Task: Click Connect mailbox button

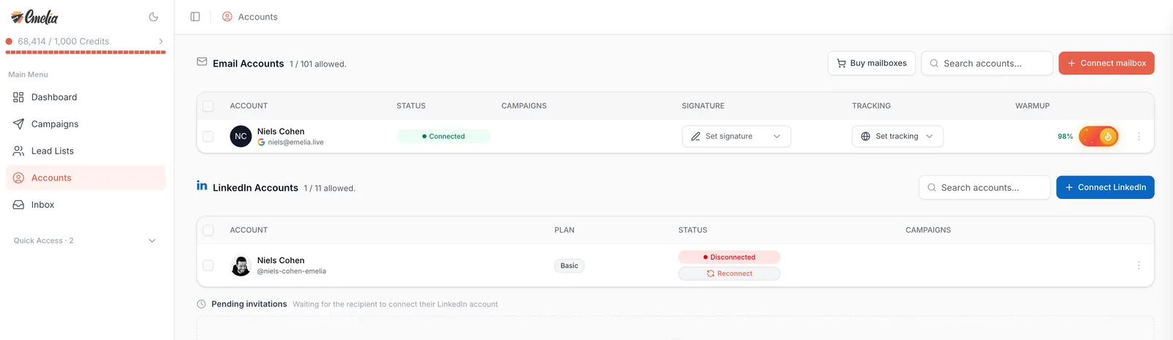Action: tap(1106, 64)
